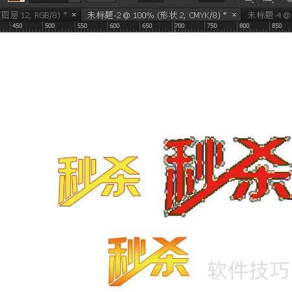Click the 500 mark on the horizontal ruler
292x292 pixels.
coord(50,26)
